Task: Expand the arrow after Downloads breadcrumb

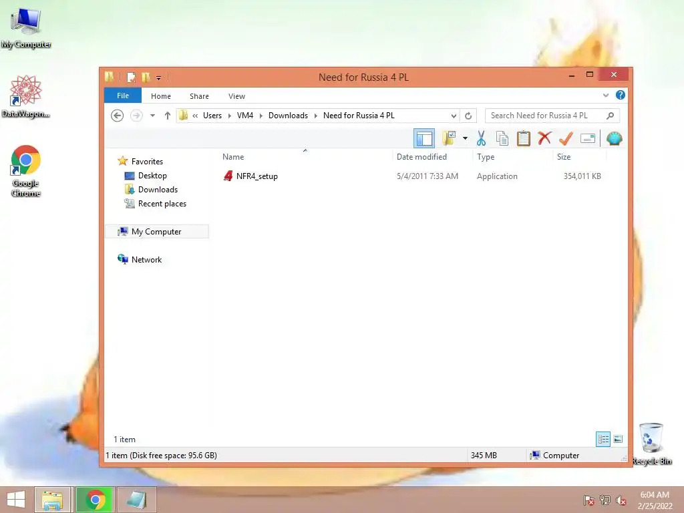Action: click(316, 116)
